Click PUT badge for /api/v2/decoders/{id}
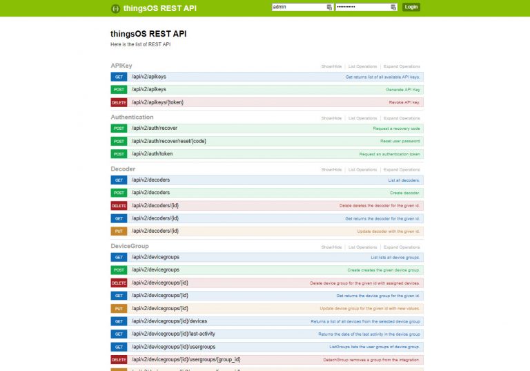The height and width of the screenshot is (371, 530). coord(119,231)
